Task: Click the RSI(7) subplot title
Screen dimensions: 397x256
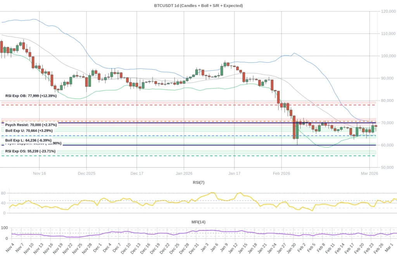Action: [x=198, y=182]
